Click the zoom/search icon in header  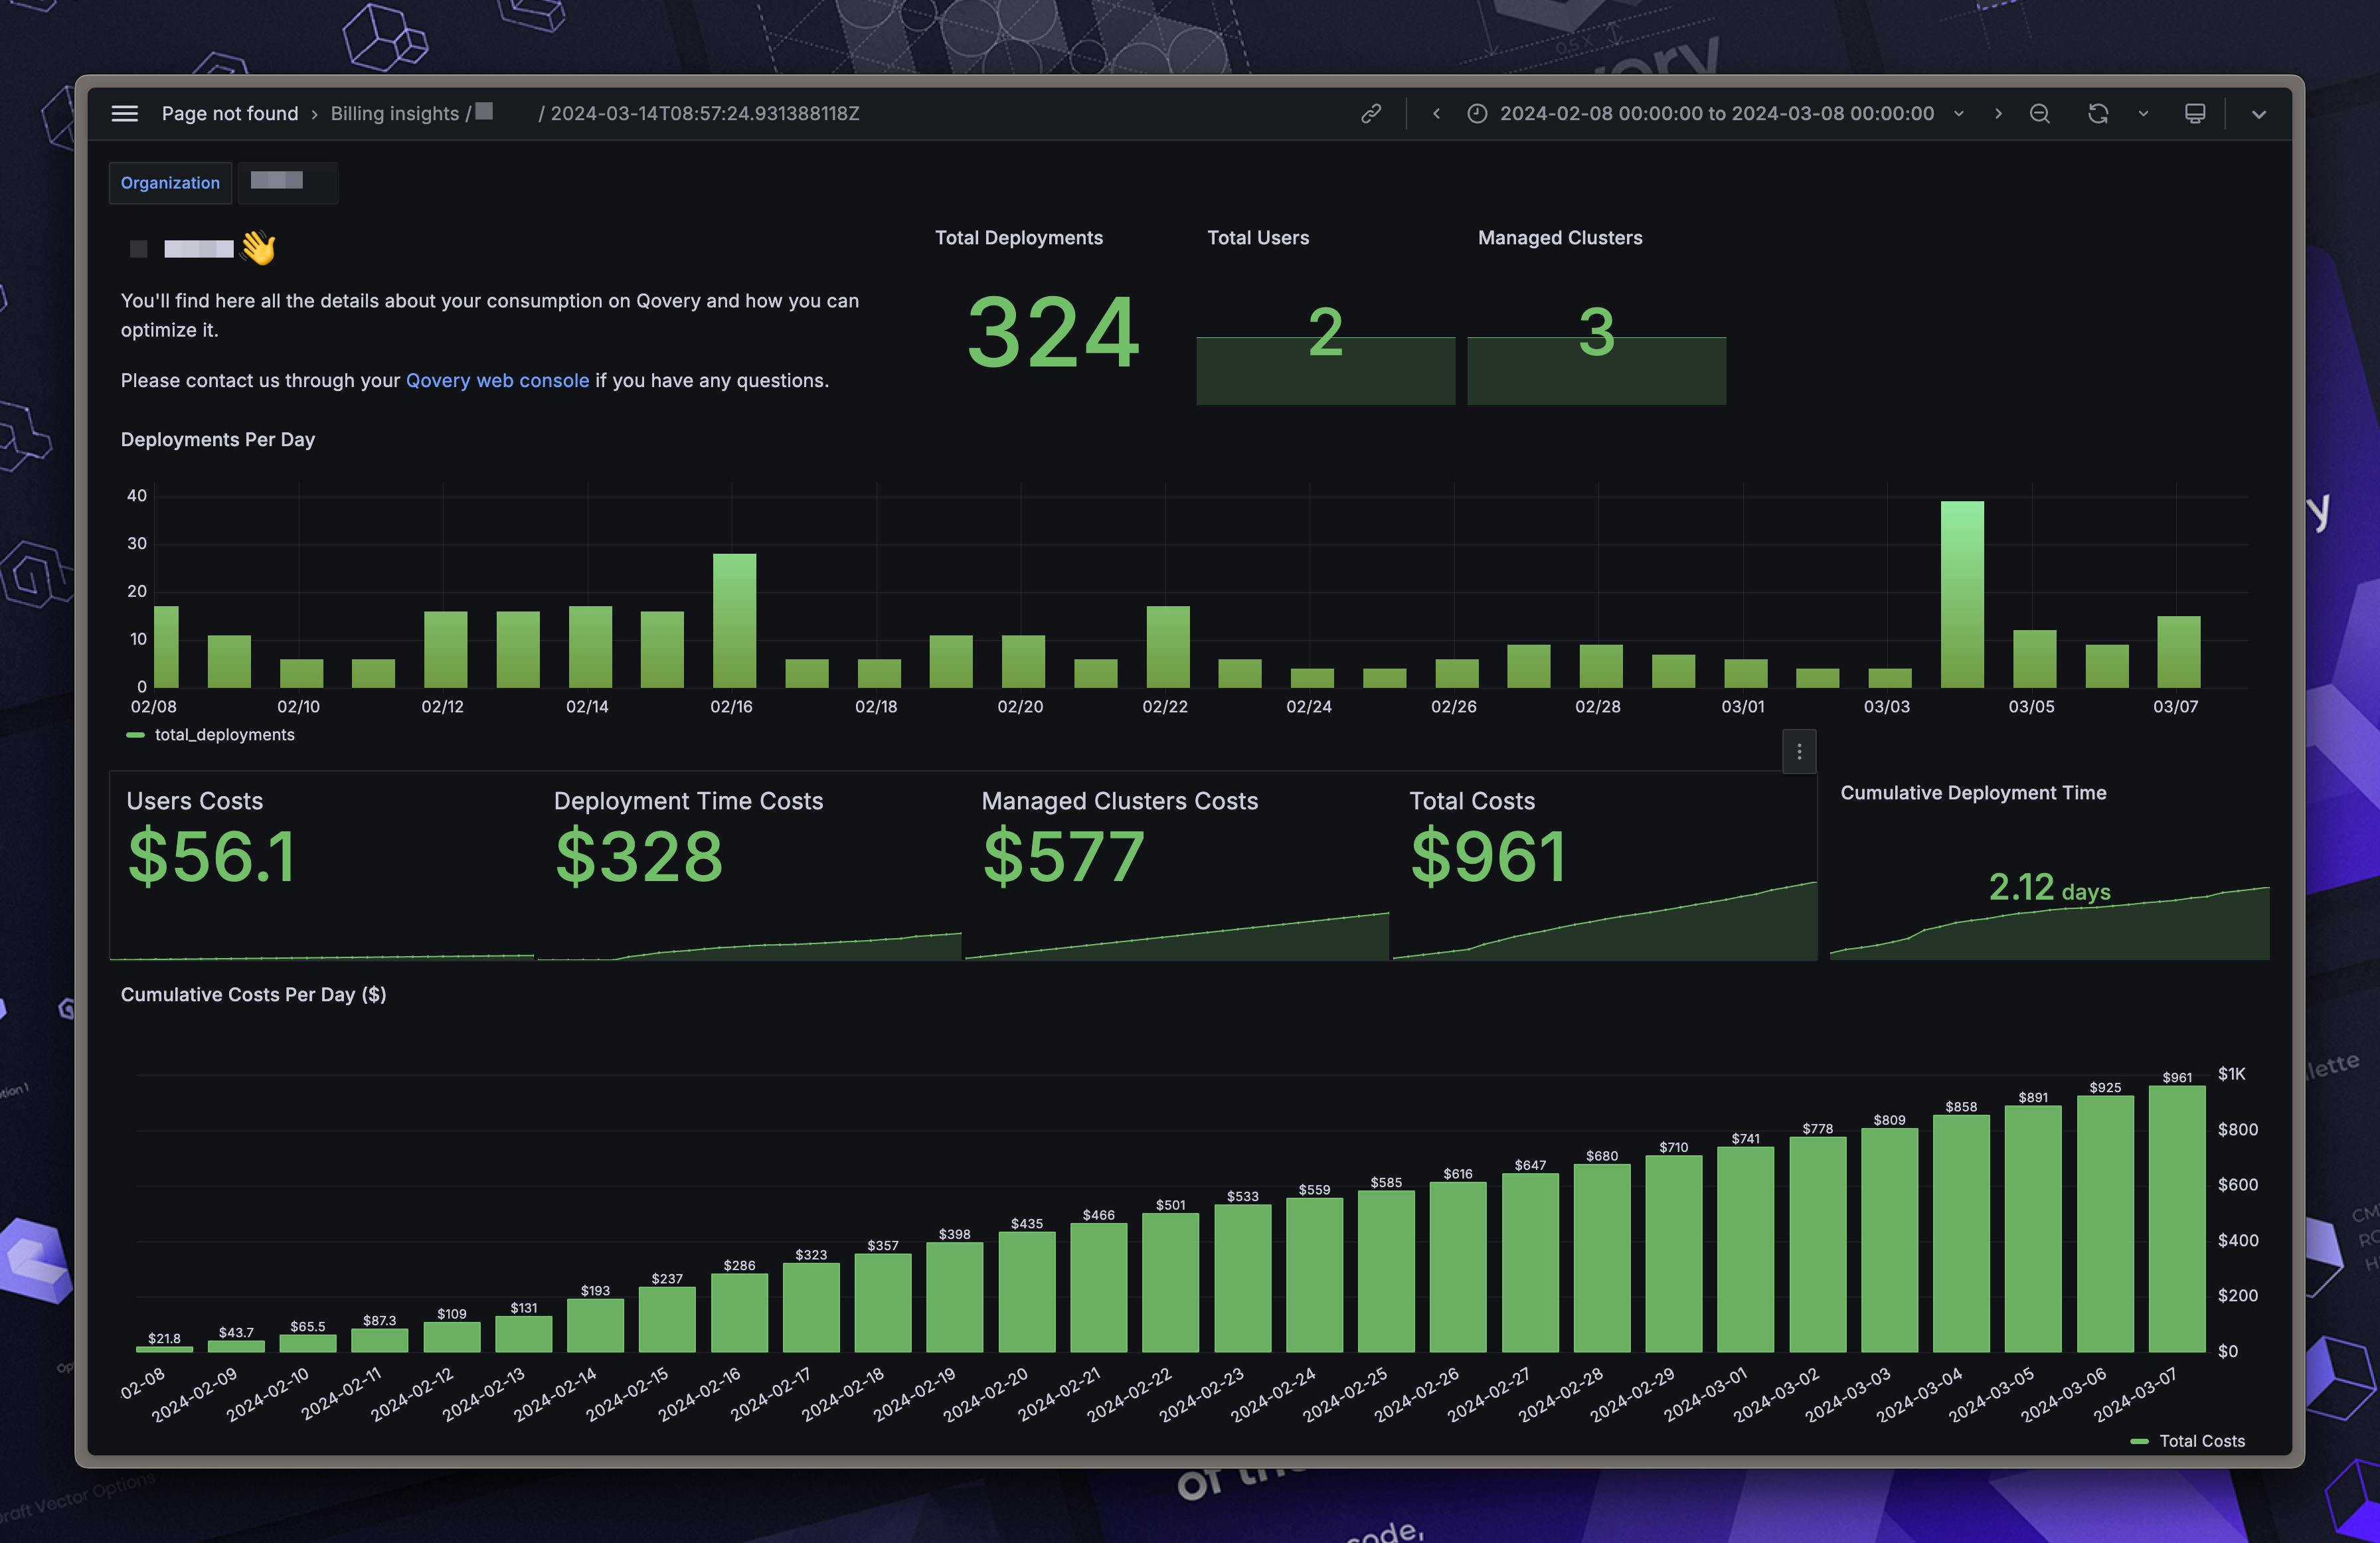coord(2040,113)
